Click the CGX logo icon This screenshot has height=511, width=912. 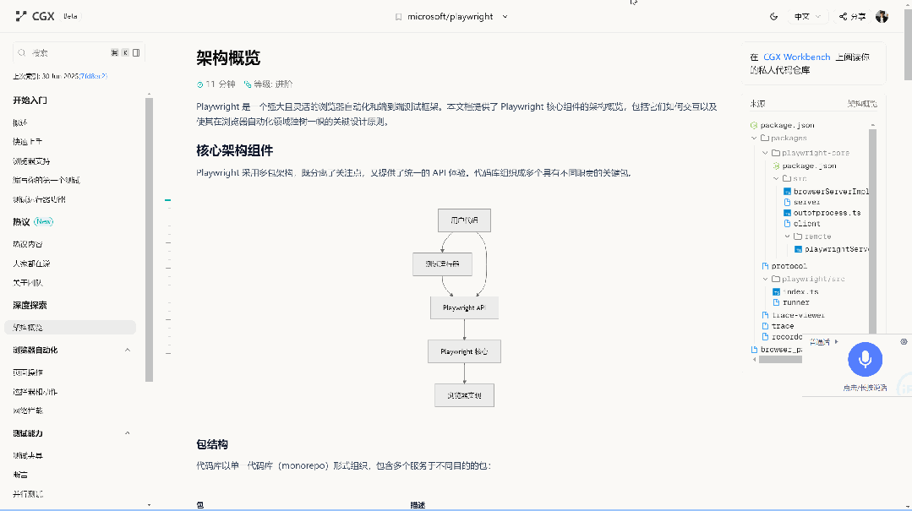pos(21,16)
